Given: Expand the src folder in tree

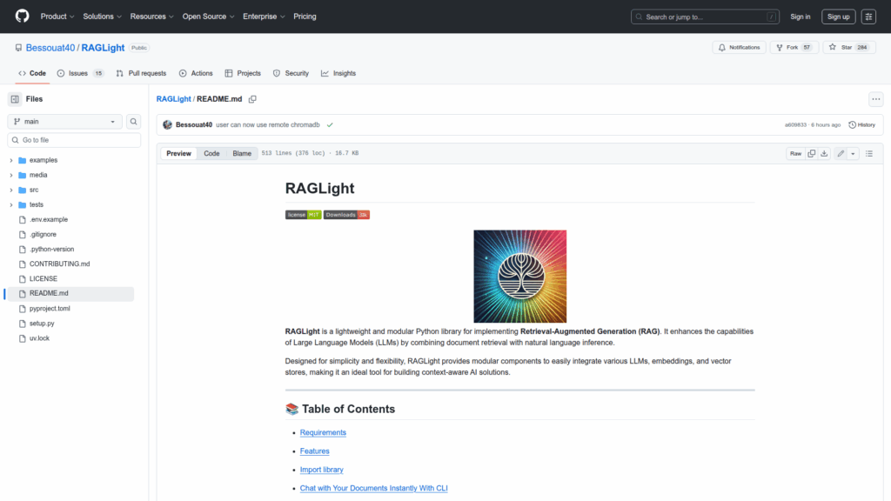Looking at the screenshot, I should tap(11, 190).
